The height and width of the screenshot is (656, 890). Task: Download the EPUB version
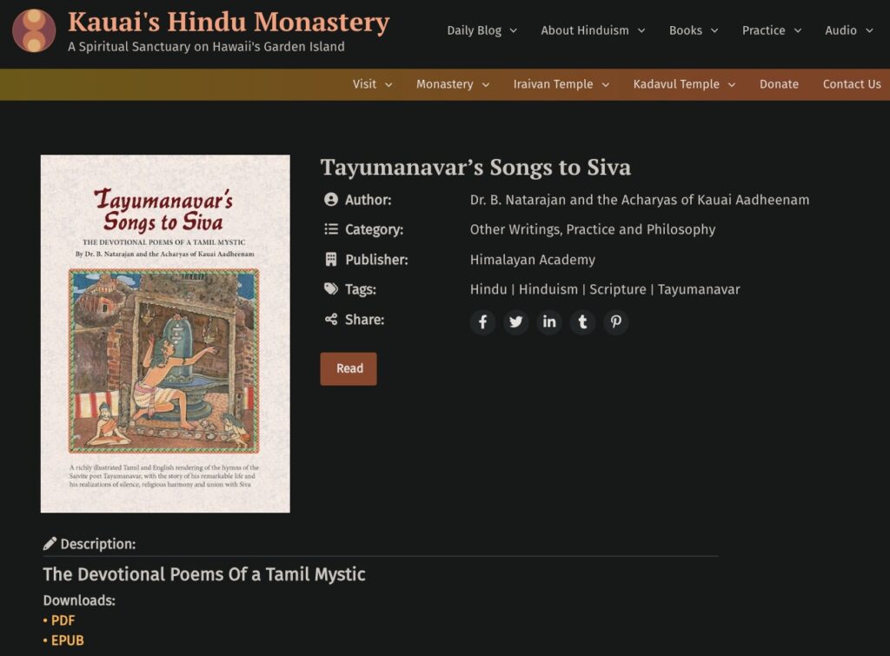click(67, 640)
